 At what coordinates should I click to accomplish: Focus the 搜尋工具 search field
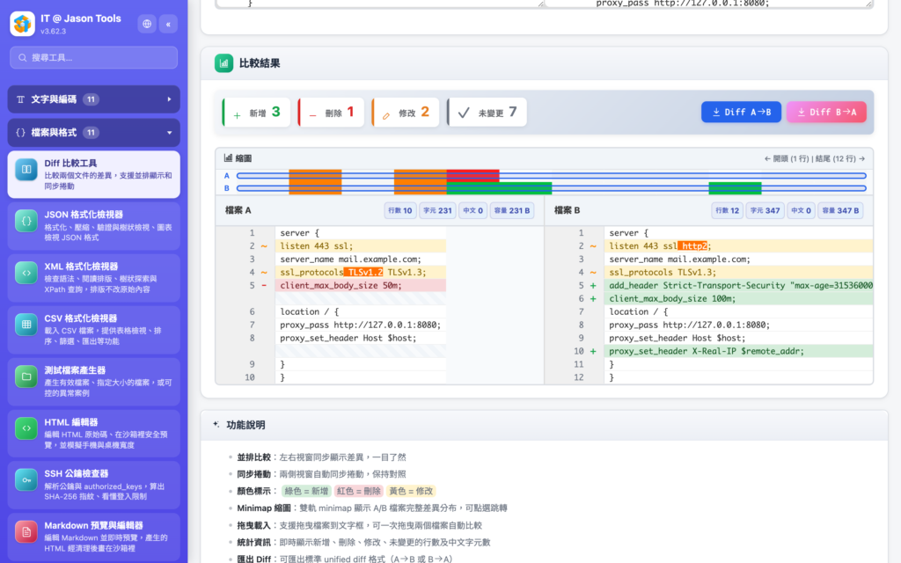(x=93, y=57)
